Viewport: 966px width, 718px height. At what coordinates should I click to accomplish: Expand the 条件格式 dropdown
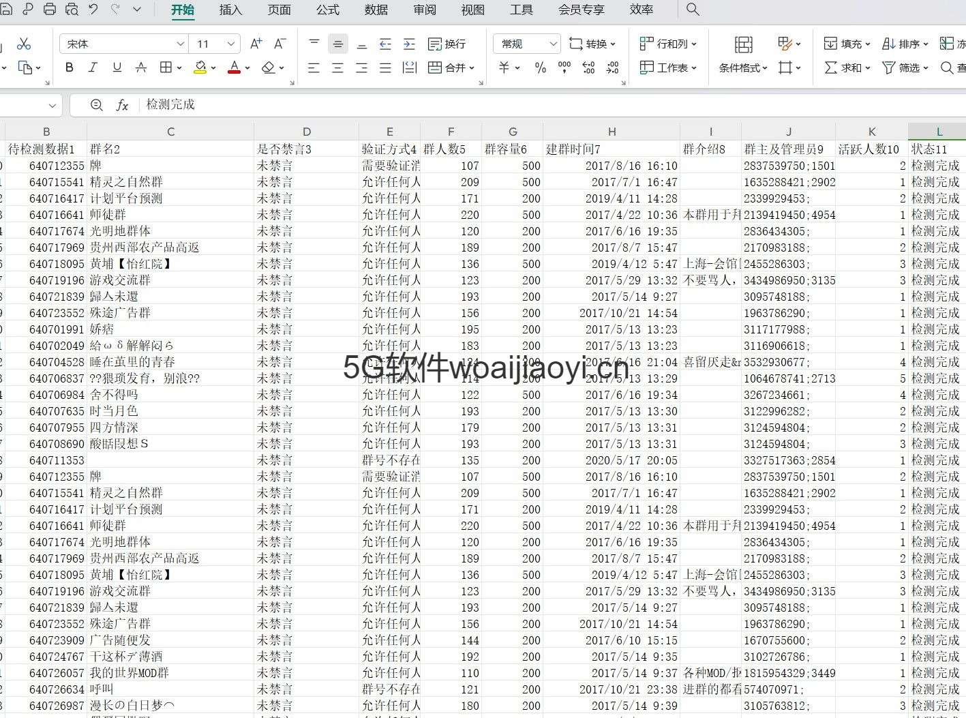click(765, 68)
